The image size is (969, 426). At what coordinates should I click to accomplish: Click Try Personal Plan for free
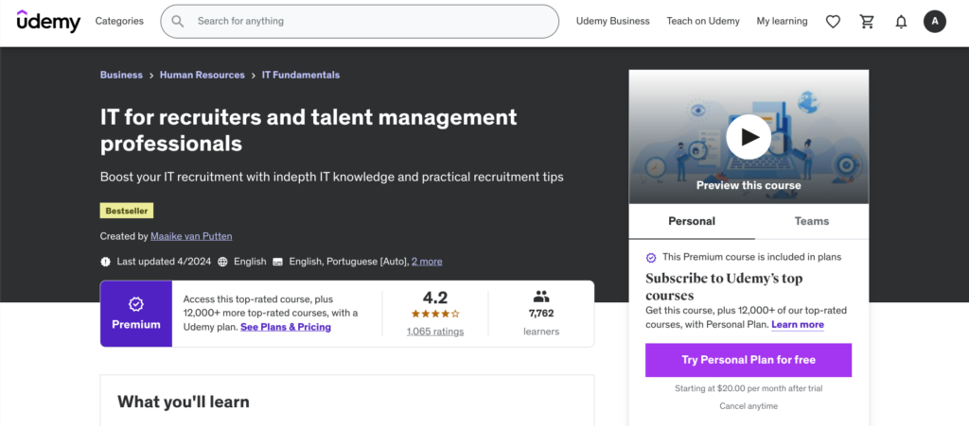pyautogui.click(x=749, y=360)
